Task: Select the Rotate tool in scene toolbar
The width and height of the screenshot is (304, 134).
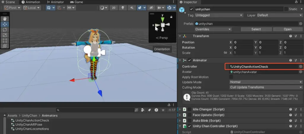Action: click(x=5, y=30)
